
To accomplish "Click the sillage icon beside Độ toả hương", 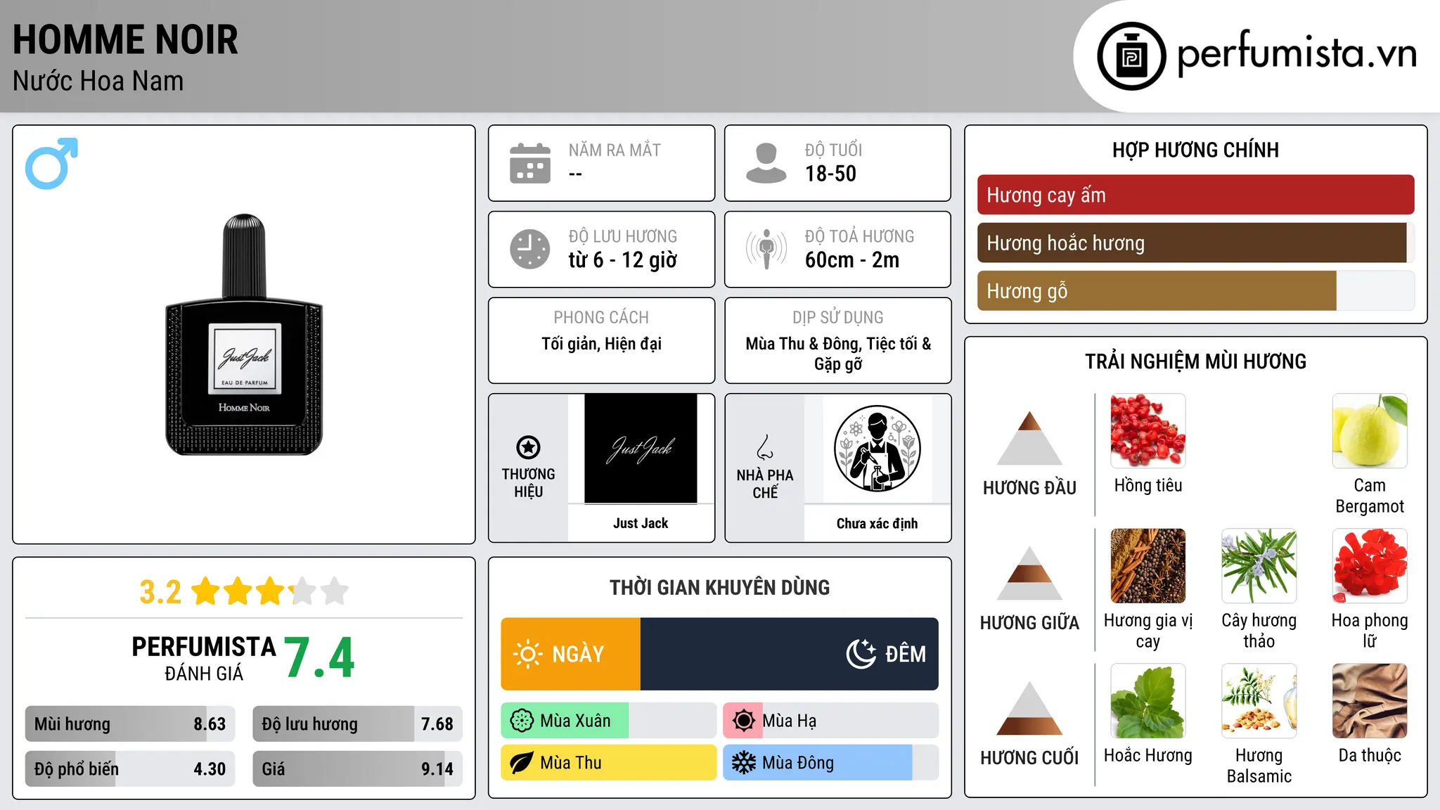I will point(766,249).
